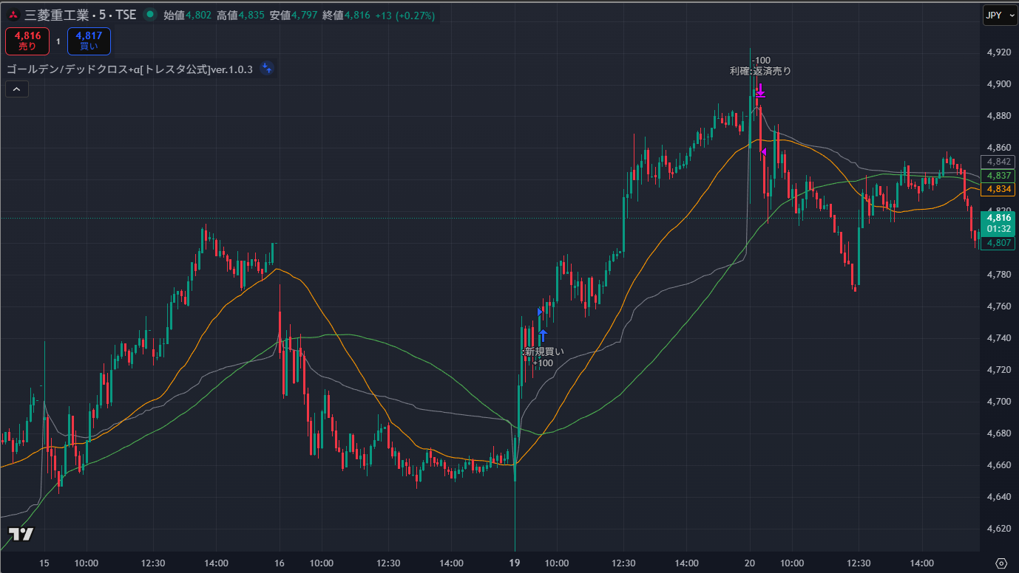Click date 19 on the time axis
Screen dimensions: 1019x573
(x=515, y=563)
